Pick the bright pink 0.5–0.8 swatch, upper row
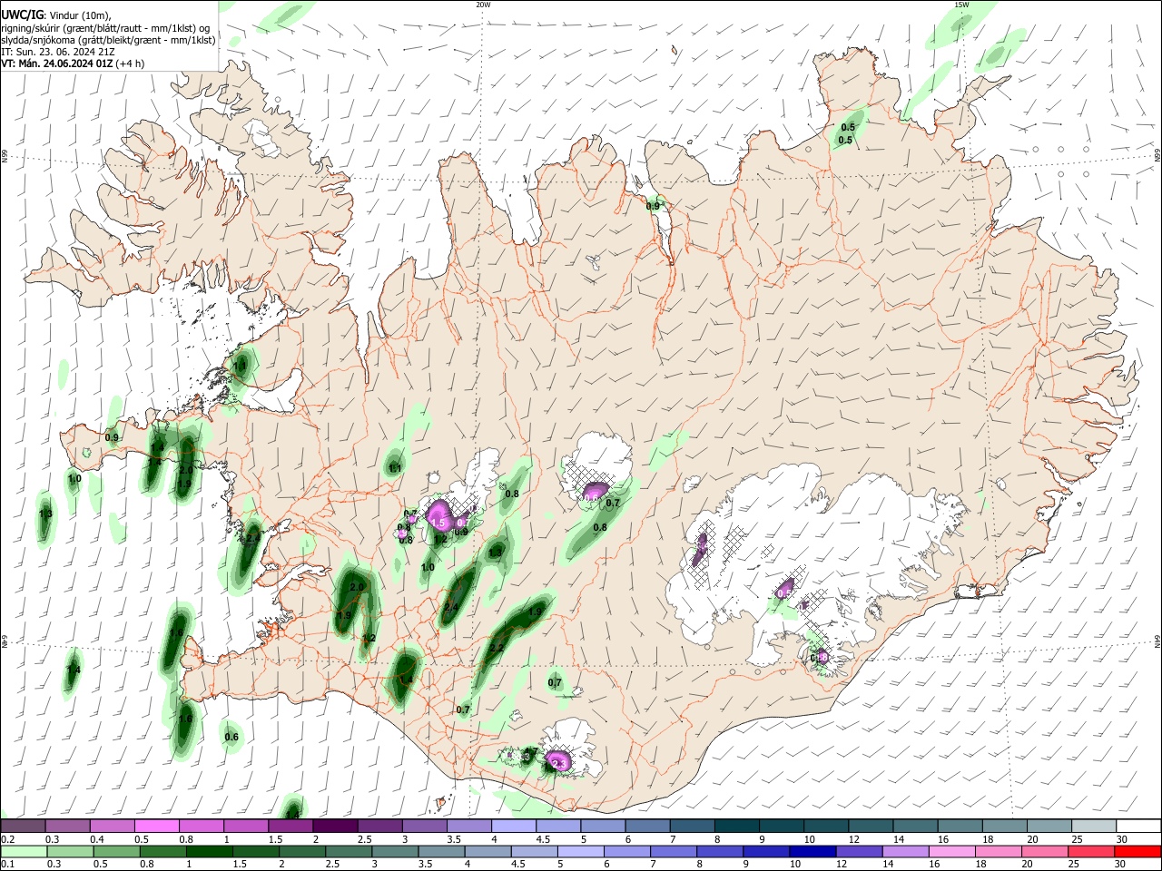The width and height of the screenshot is (1162, 871). click(x=156, y=827)
